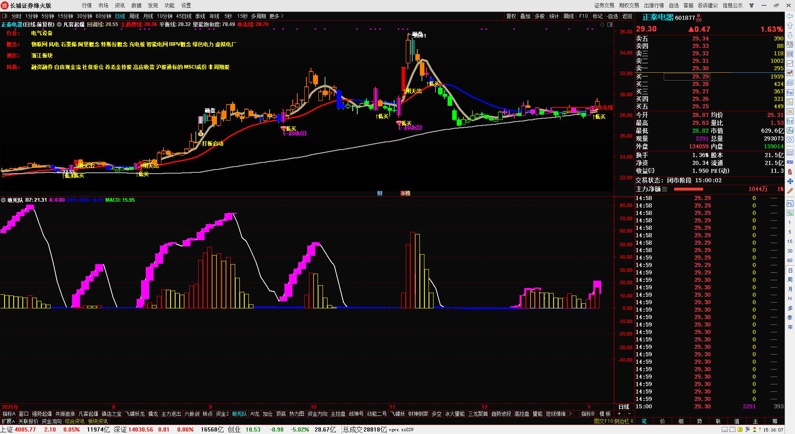Select weekly 周 period in right sidebar
The image size is (795, 434).
[790, 280]
